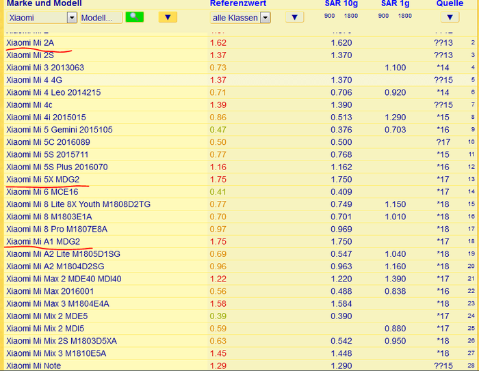This screenshot has width=479, height=371.
Task: Click source *16 in Mi Max 2016001 row
Action: pyautogui.click(x=443, y=291)
